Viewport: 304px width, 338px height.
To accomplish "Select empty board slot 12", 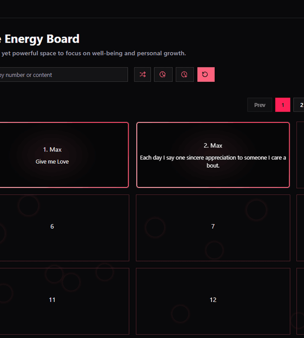I will point(213,301).
